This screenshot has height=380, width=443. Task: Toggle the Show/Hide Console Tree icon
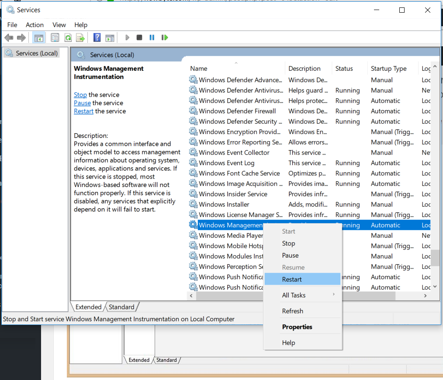pos(39,38)
